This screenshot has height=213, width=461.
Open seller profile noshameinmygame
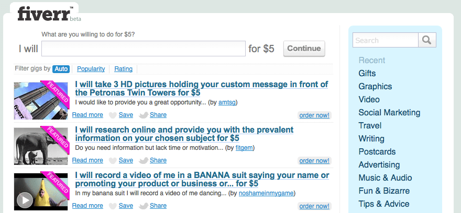[266, 193]
